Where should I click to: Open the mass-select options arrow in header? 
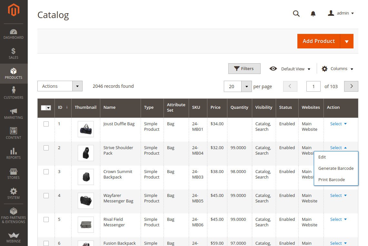(49, 108)
